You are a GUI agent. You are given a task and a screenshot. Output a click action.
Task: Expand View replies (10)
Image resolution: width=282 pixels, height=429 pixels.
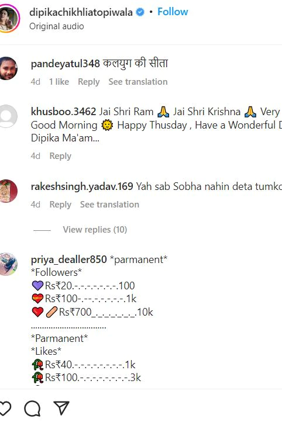[95, 230]
